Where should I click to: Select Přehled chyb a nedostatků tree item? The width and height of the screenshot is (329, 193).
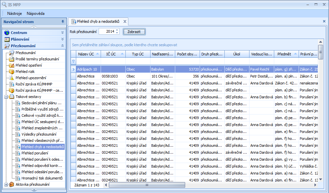(x=43, y=147)
